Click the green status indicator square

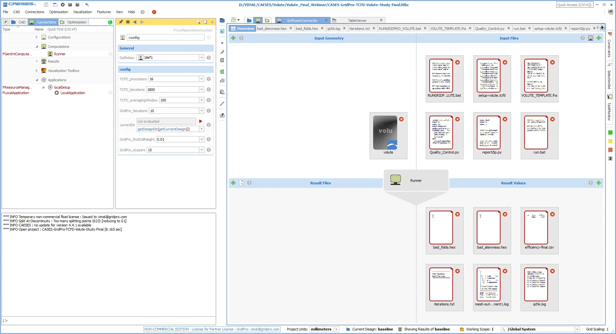tap(610, 133)
